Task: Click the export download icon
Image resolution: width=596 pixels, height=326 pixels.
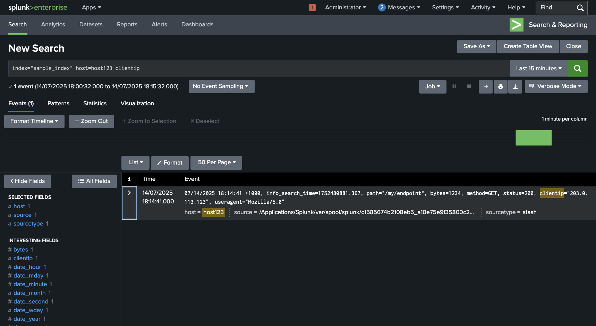Action: tap(515, 87)
